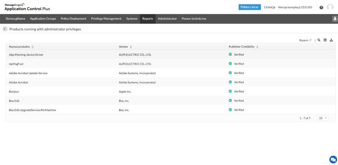This screenshot has height=165, width=338.
Task: Click the rocket quick launch icon
Action: click(x=335, y=19)
